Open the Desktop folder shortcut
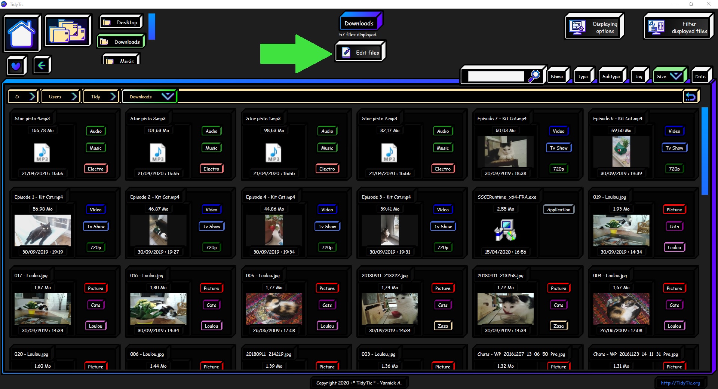The width and height of the screenshot is (718, 389). (121, 22)
